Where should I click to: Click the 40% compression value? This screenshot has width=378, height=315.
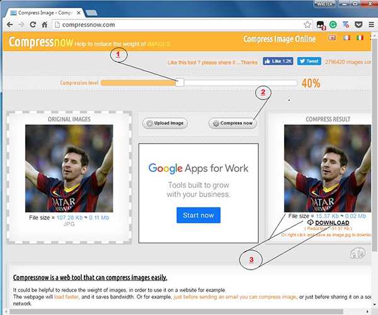pos(311,83)
